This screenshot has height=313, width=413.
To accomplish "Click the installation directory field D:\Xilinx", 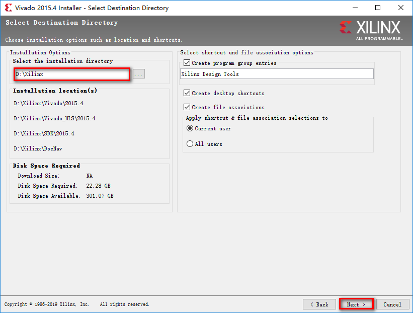I will tap(71, 74).
